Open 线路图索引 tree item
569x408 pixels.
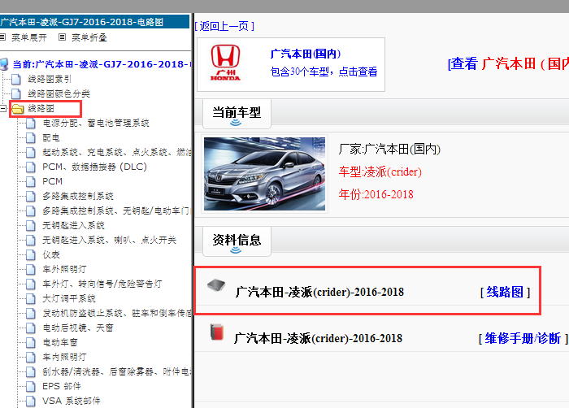click(x=50, y=79)
